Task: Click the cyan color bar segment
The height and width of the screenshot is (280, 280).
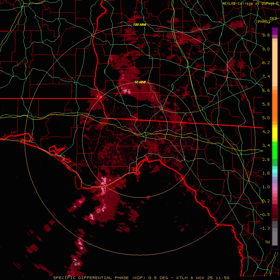Action: point(275,171)
